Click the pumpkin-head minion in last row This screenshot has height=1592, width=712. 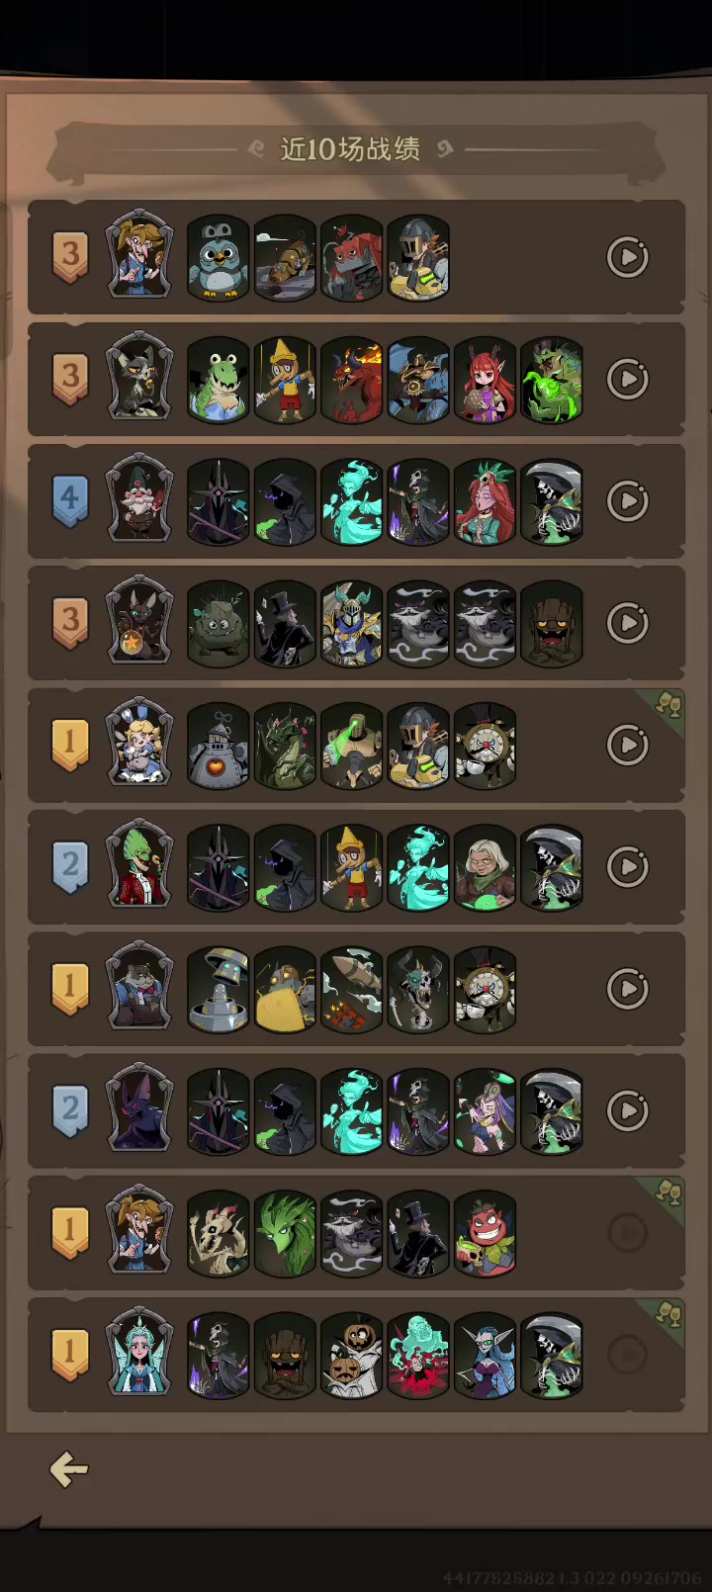click(351, 1356)
